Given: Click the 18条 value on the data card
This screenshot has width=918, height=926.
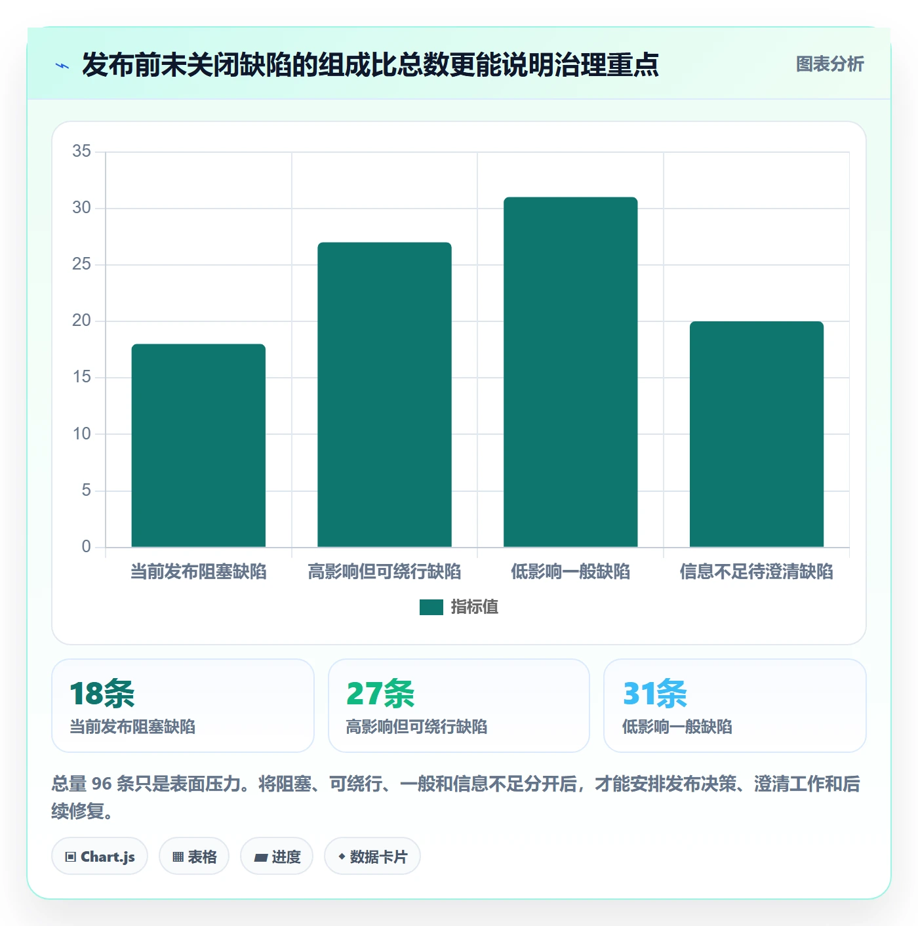Looking at the screenshot, I should (102, 694).
